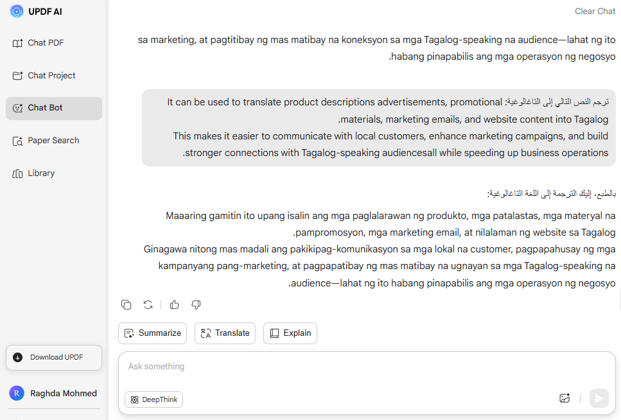Give thumbs down to the response

(x=196, y=304)
